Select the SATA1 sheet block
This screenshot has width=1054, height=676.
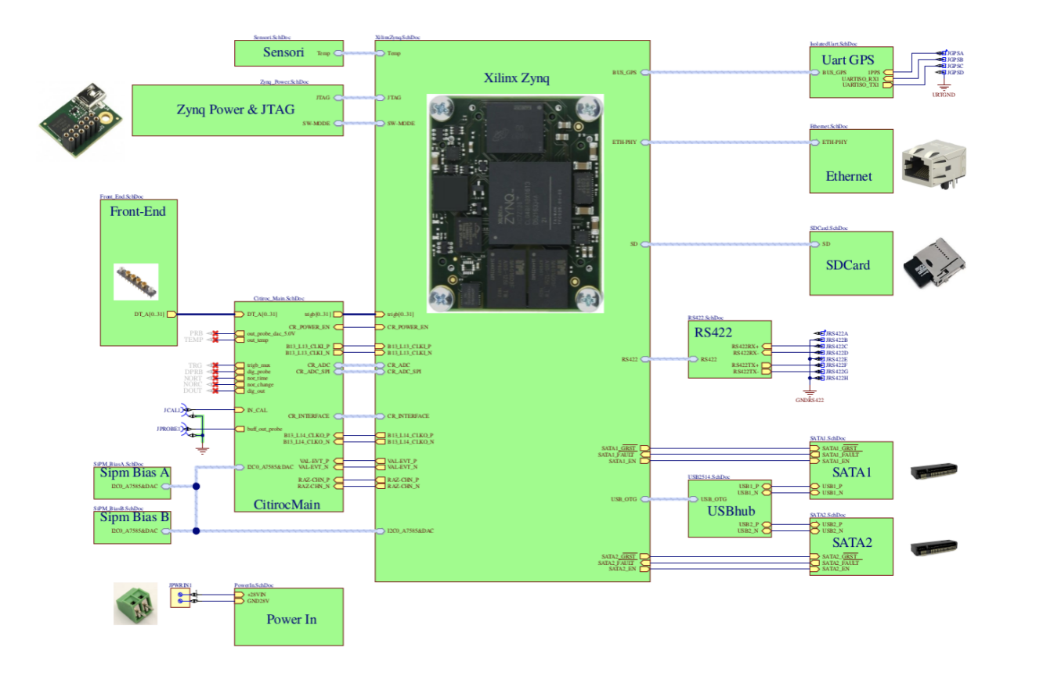851,470
